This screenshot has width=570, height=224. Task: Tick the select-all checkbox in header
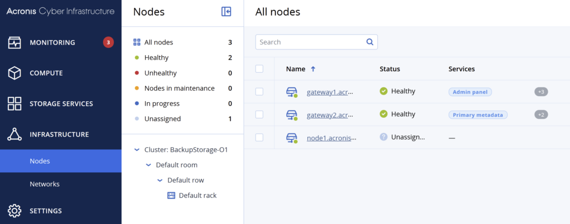(259, 68)
